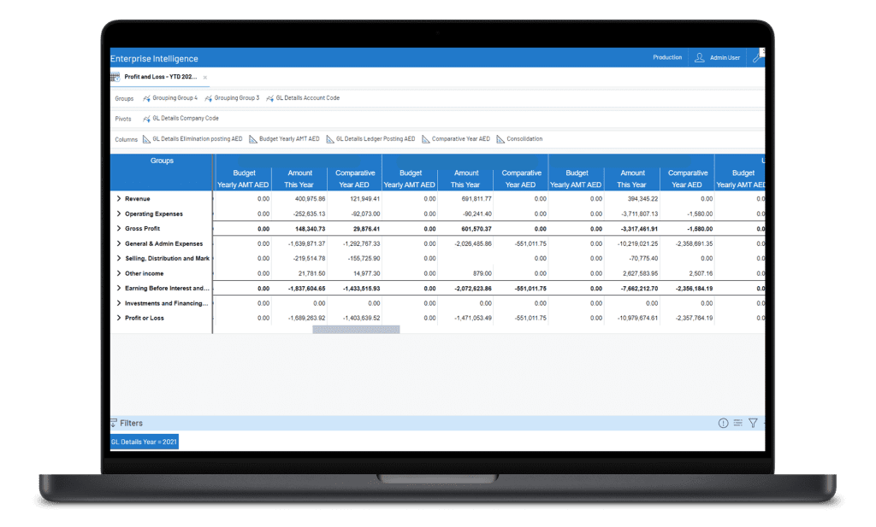The width and height of the screenshot is (876, 527).
Task: Expand the Revenue group row
Action: [x=118, y=199]
